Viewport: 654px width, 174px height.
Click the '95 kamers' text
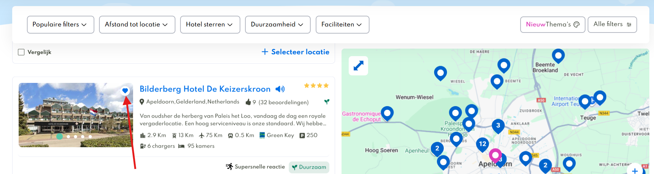coord(201,146)
